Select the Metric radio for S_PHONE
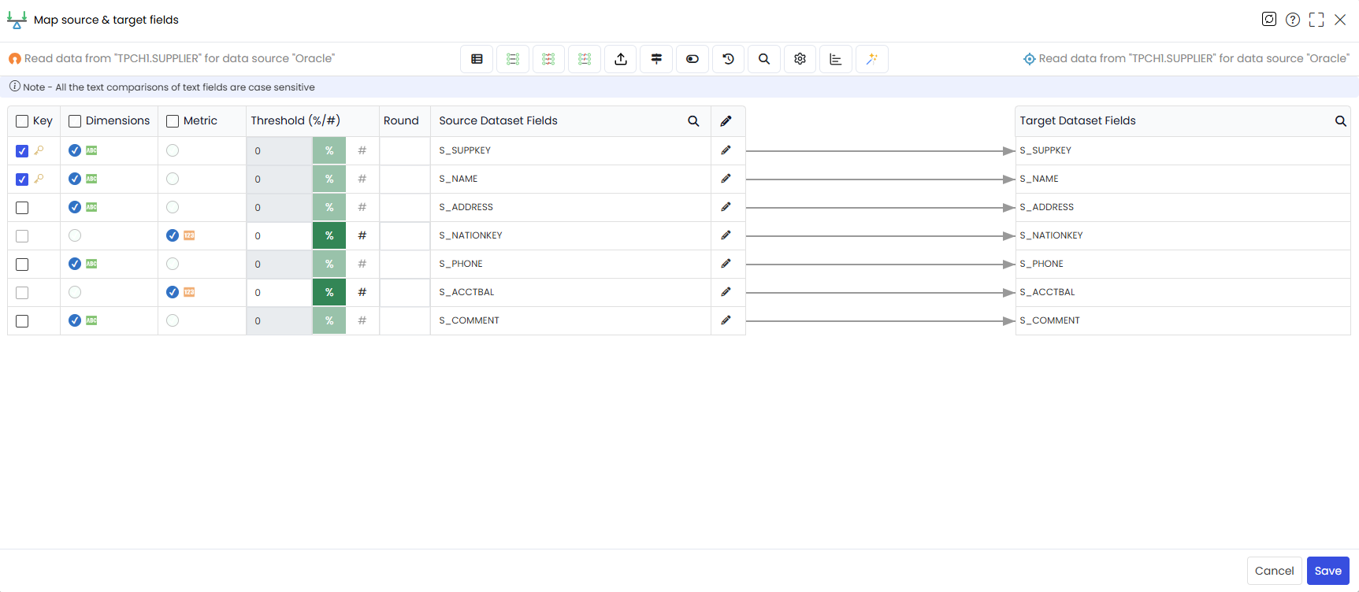The height and width of the screenshot is (592, 1359). coord(173,264)
